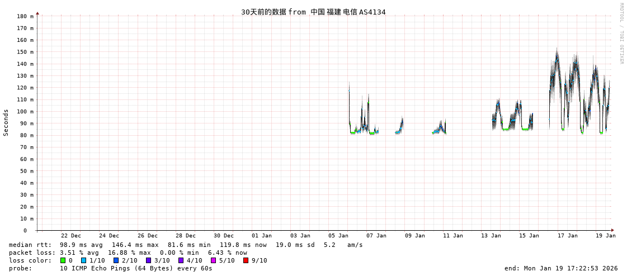The height and width of the screenshot is (276, 627).
Task: Click the light blue 1/10 loss swatch
Action: pos(83,260)
